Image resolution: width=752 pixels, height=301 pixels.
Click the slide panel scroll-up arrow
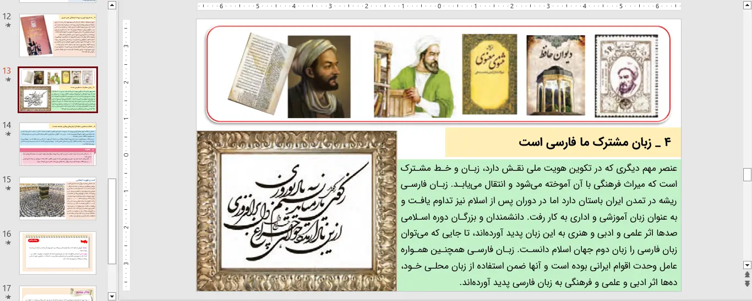click(112, 5)
